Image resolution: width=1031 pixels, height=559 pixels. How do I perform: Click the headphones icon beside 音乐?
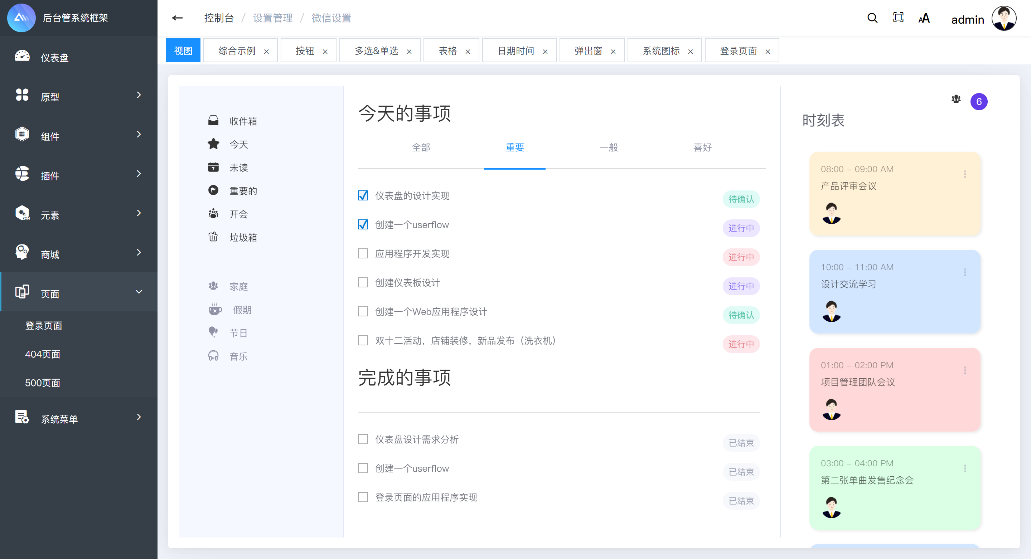coord(213,356)
